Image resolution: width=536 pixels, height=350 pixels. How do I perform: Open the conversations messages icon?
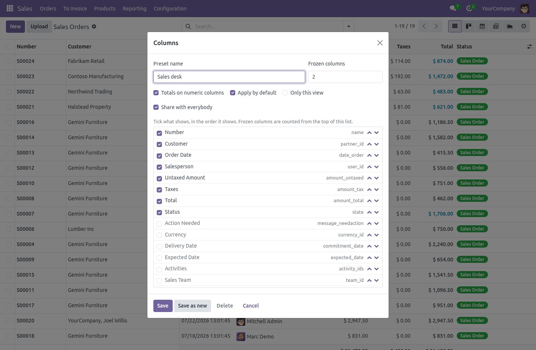point(453,8)
